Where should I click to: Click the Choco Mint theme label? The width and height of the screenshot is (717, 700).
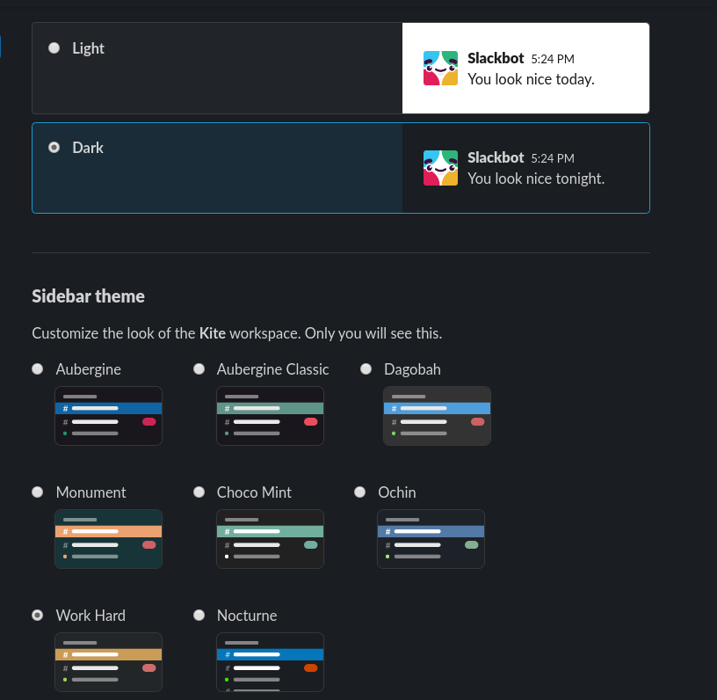pos(254,492)
